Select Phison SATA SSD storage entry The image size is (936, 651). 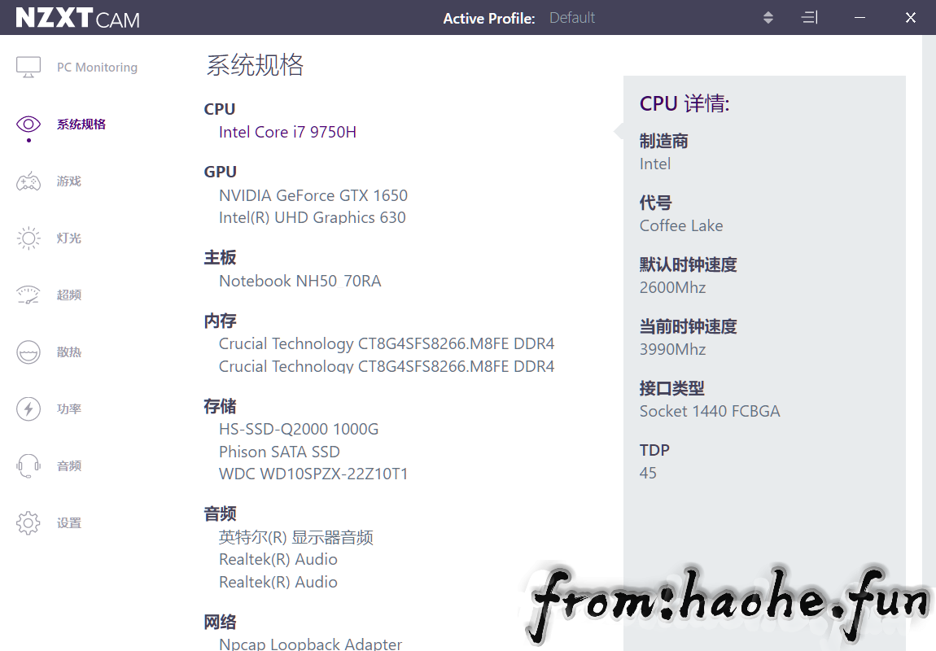click(x=279, y=452)
